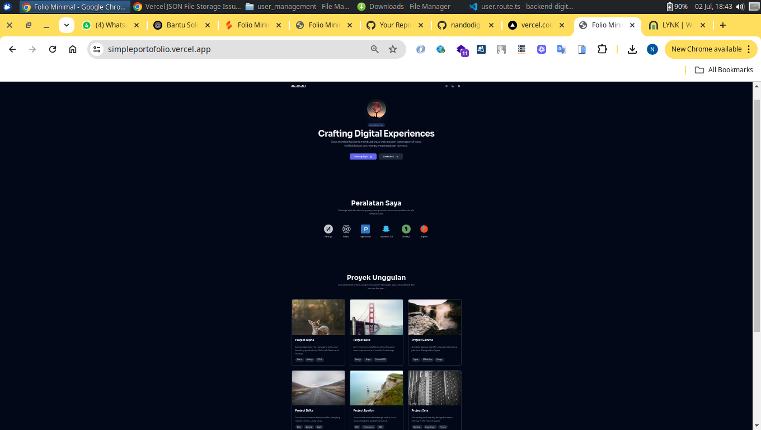Open the Chrome Extensions puzzle icon
This screenshot has height=430, width=761.
point(602,49)
